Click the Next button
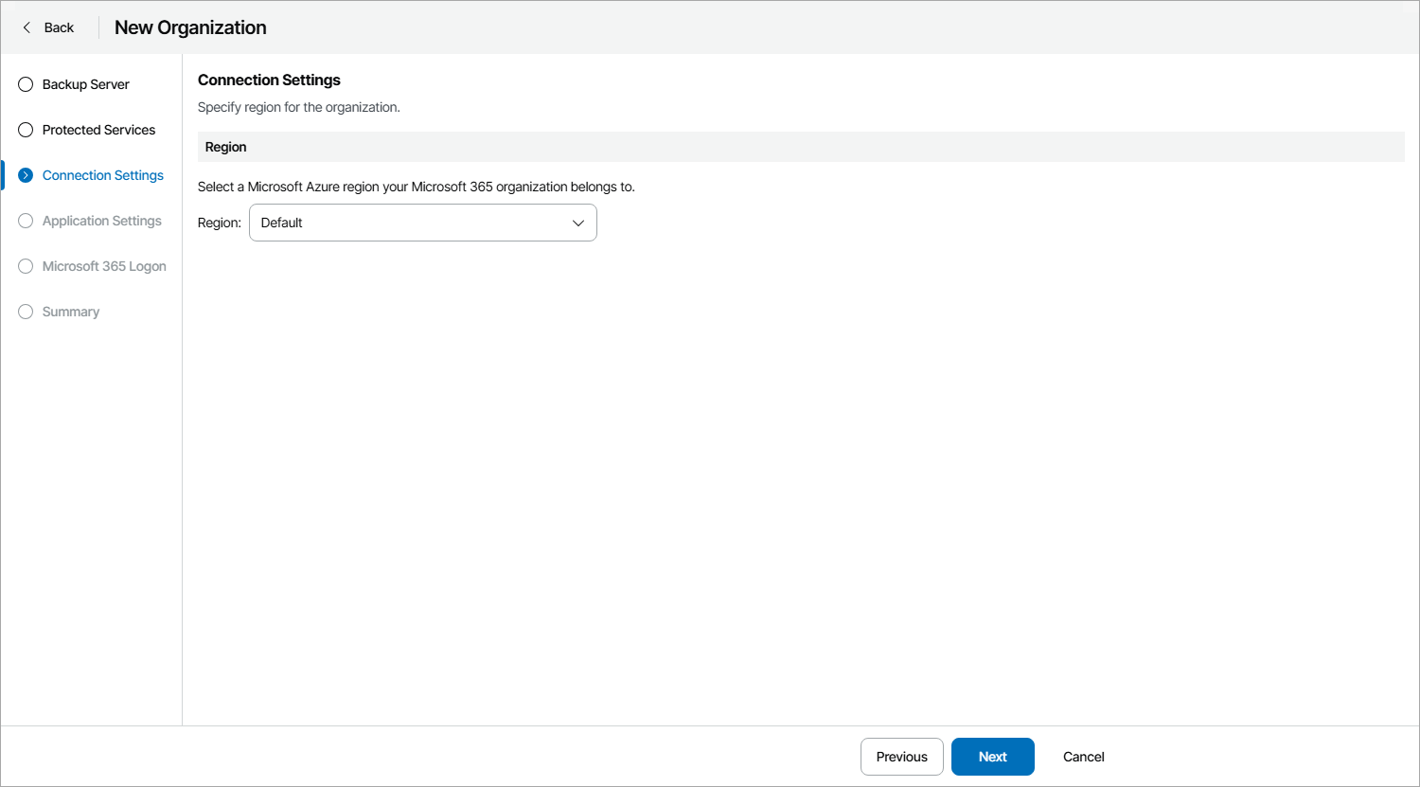The height and width of the screenshot is (787, 1420). [992, 757]
